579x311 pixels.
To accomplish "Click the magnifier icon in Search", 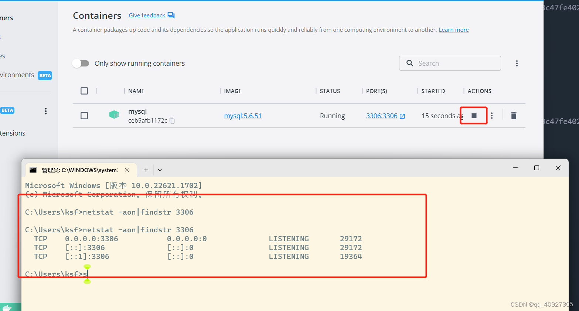I will pyautogui.click(x=410, y=63).
